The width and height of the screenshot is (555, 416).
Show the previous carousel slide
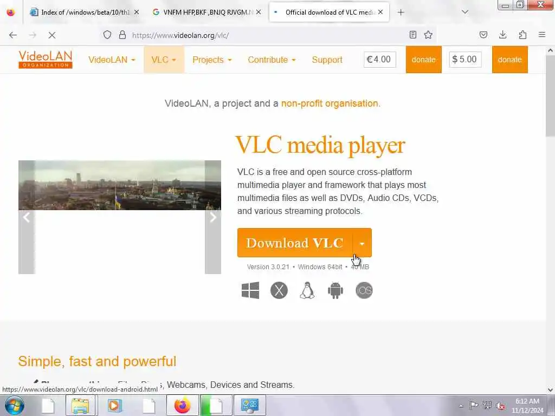[x=27, y=217]
